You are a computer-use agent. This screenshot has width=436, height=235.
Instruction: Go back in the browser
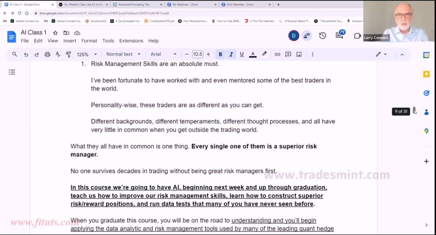[5, 13]
